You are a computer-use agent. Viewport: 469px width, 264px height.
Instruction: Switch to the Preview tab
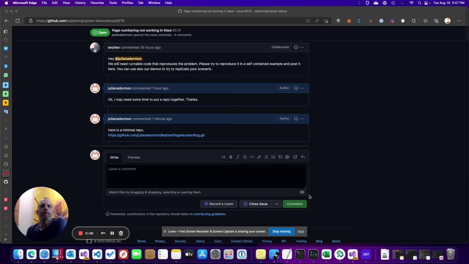pyautogui.click(x=134, y=157)
